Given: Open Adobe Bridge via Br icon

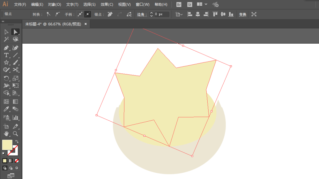Looking at the screenshot, I should click(x=179, y=4).
